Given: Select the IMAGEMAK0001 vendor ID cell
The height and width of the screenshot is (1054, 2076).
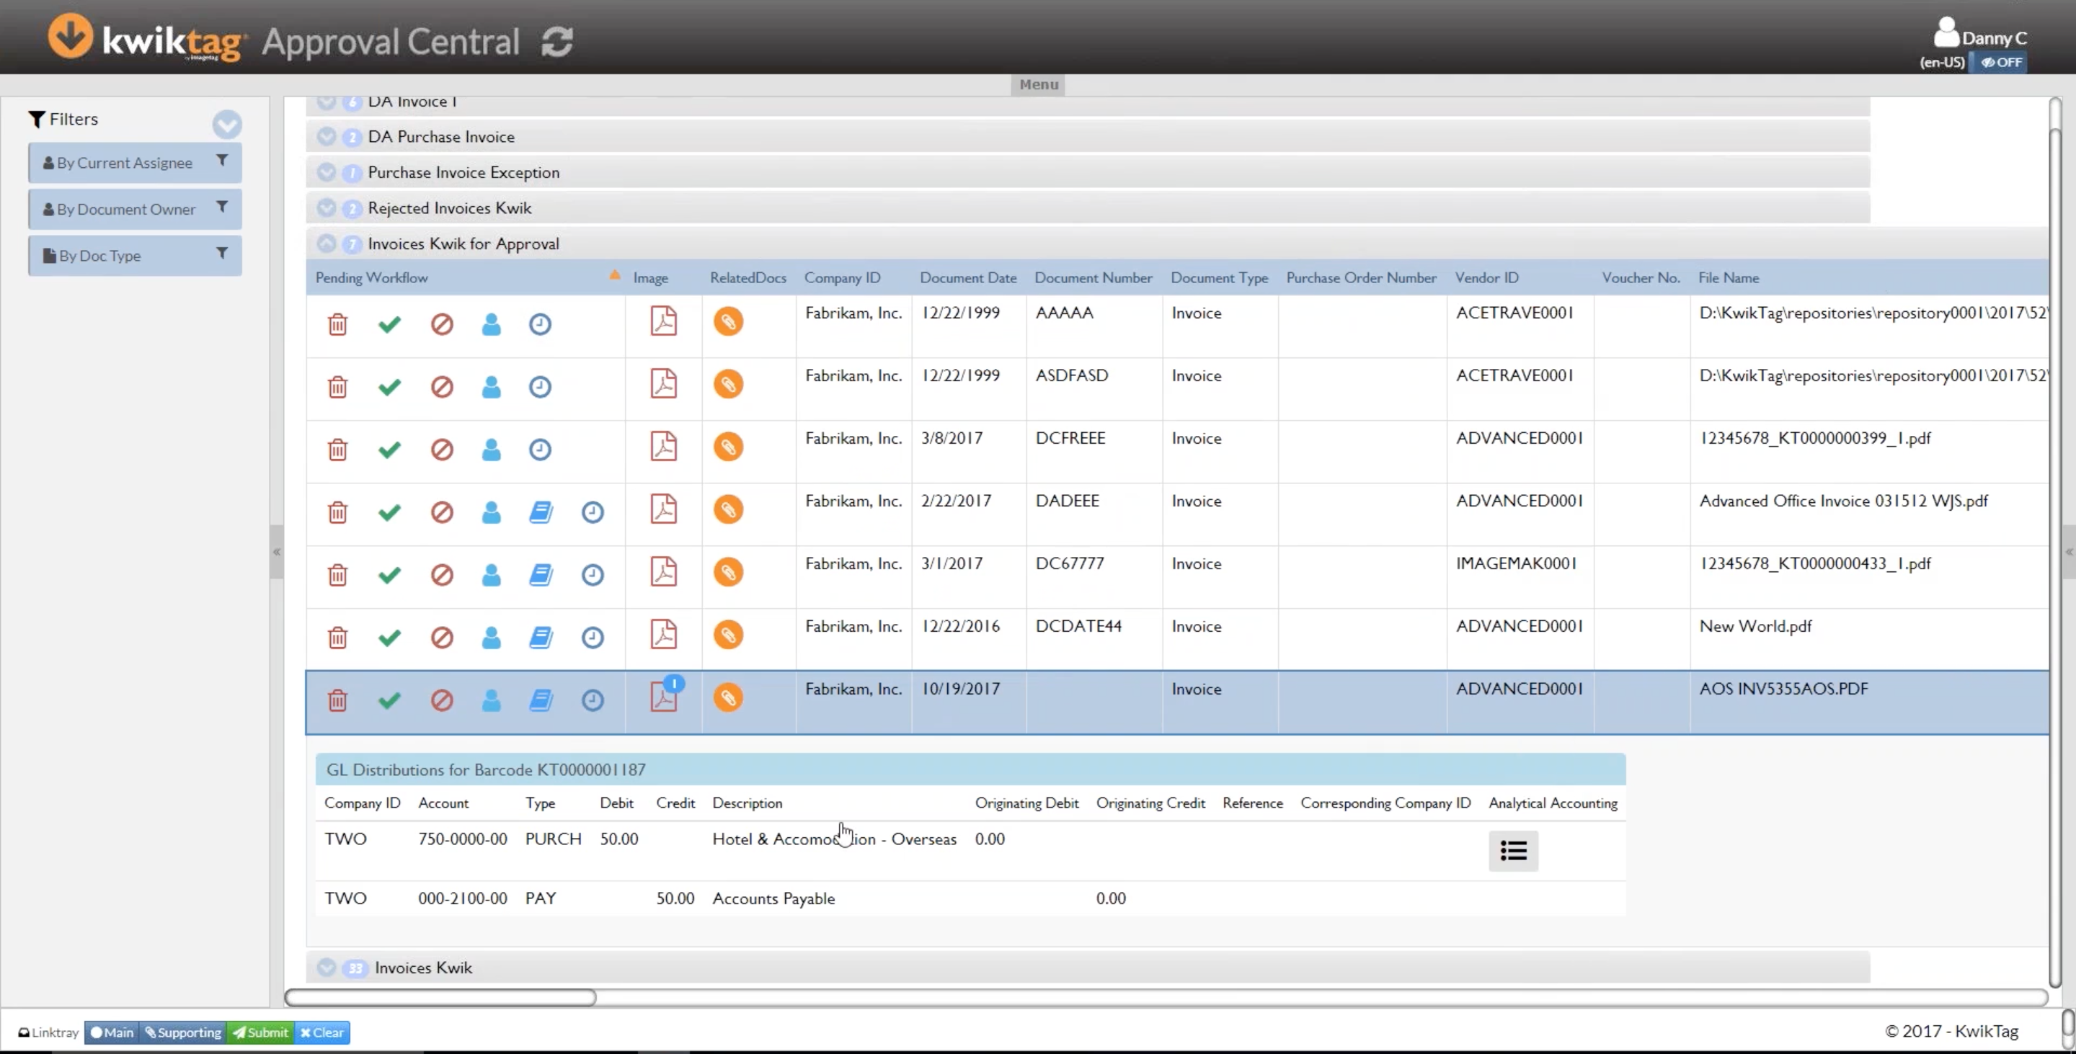Looking at the screenshot, I should 1516,563.
